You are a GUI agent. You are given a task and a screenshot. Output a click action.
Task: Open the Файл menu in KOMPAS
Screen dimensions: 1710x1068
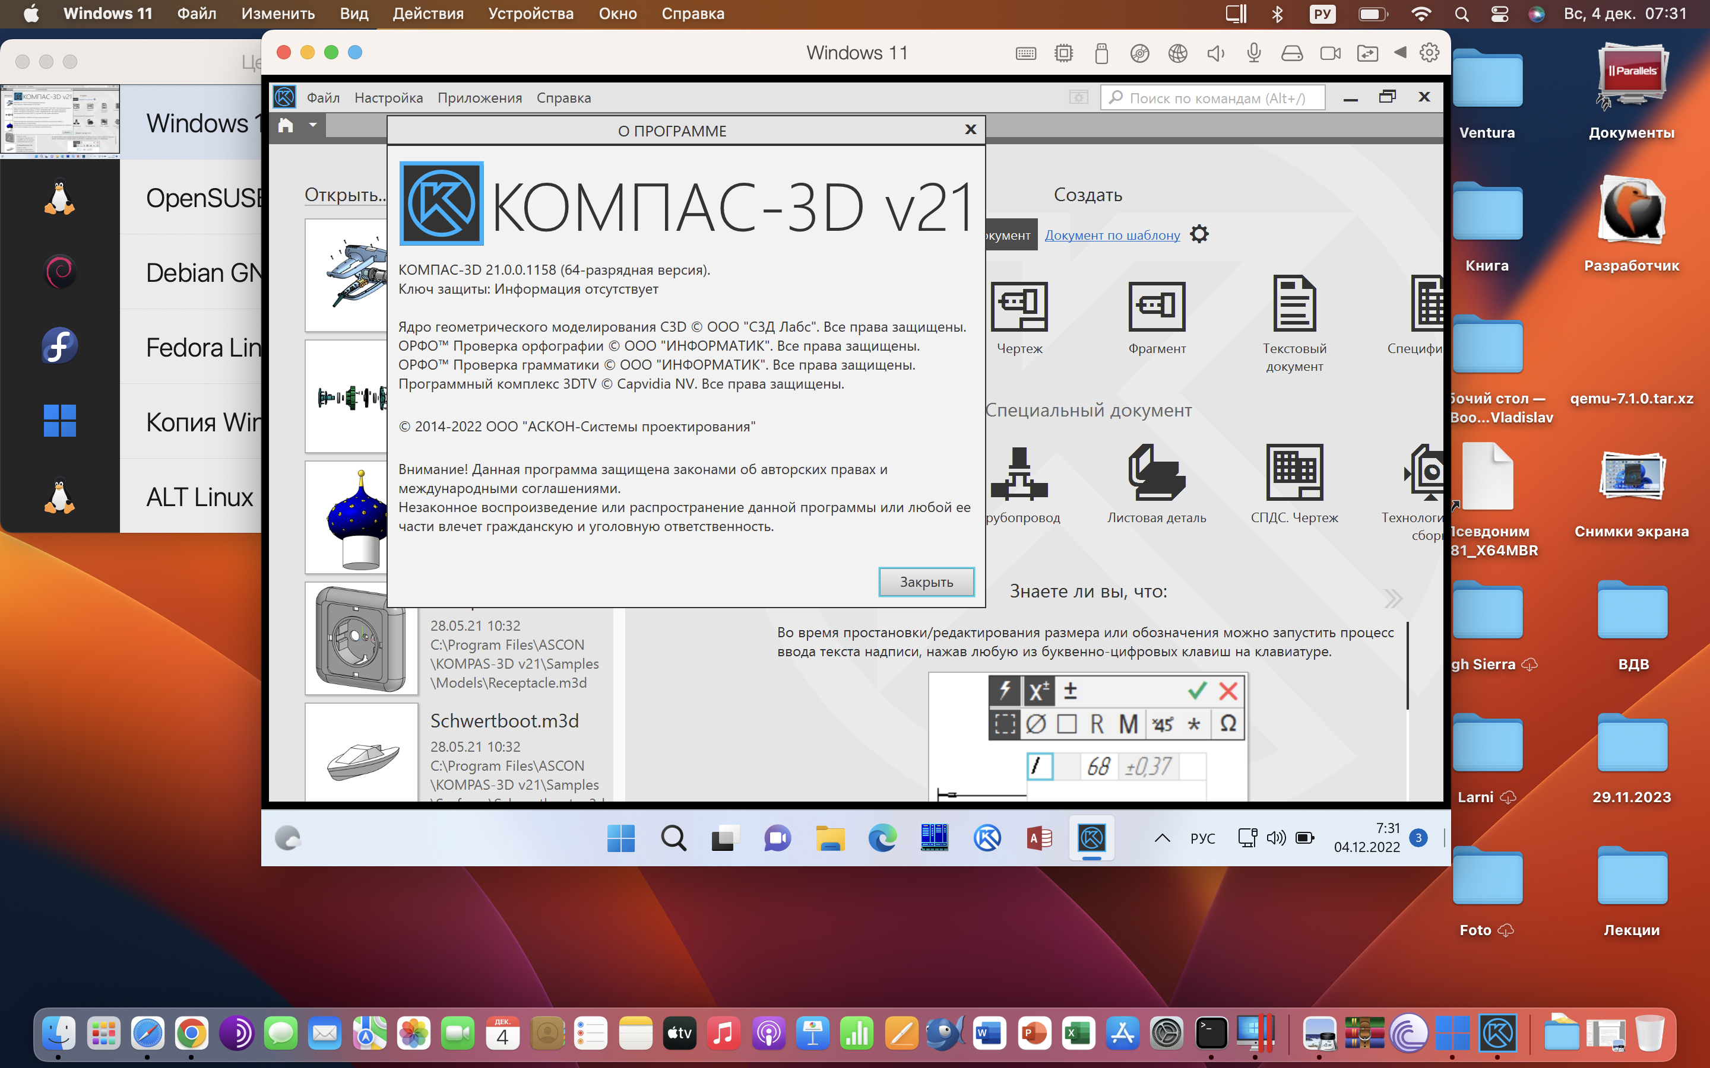(323, 97)
